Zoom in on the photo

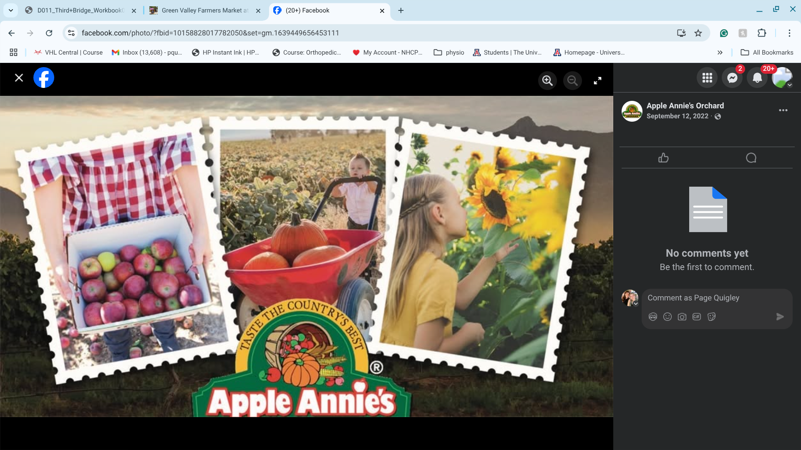click(x=547, y=80)
